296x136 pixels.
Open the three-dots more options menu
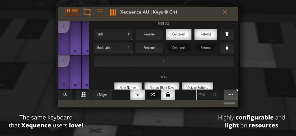[x=231, y=95]
